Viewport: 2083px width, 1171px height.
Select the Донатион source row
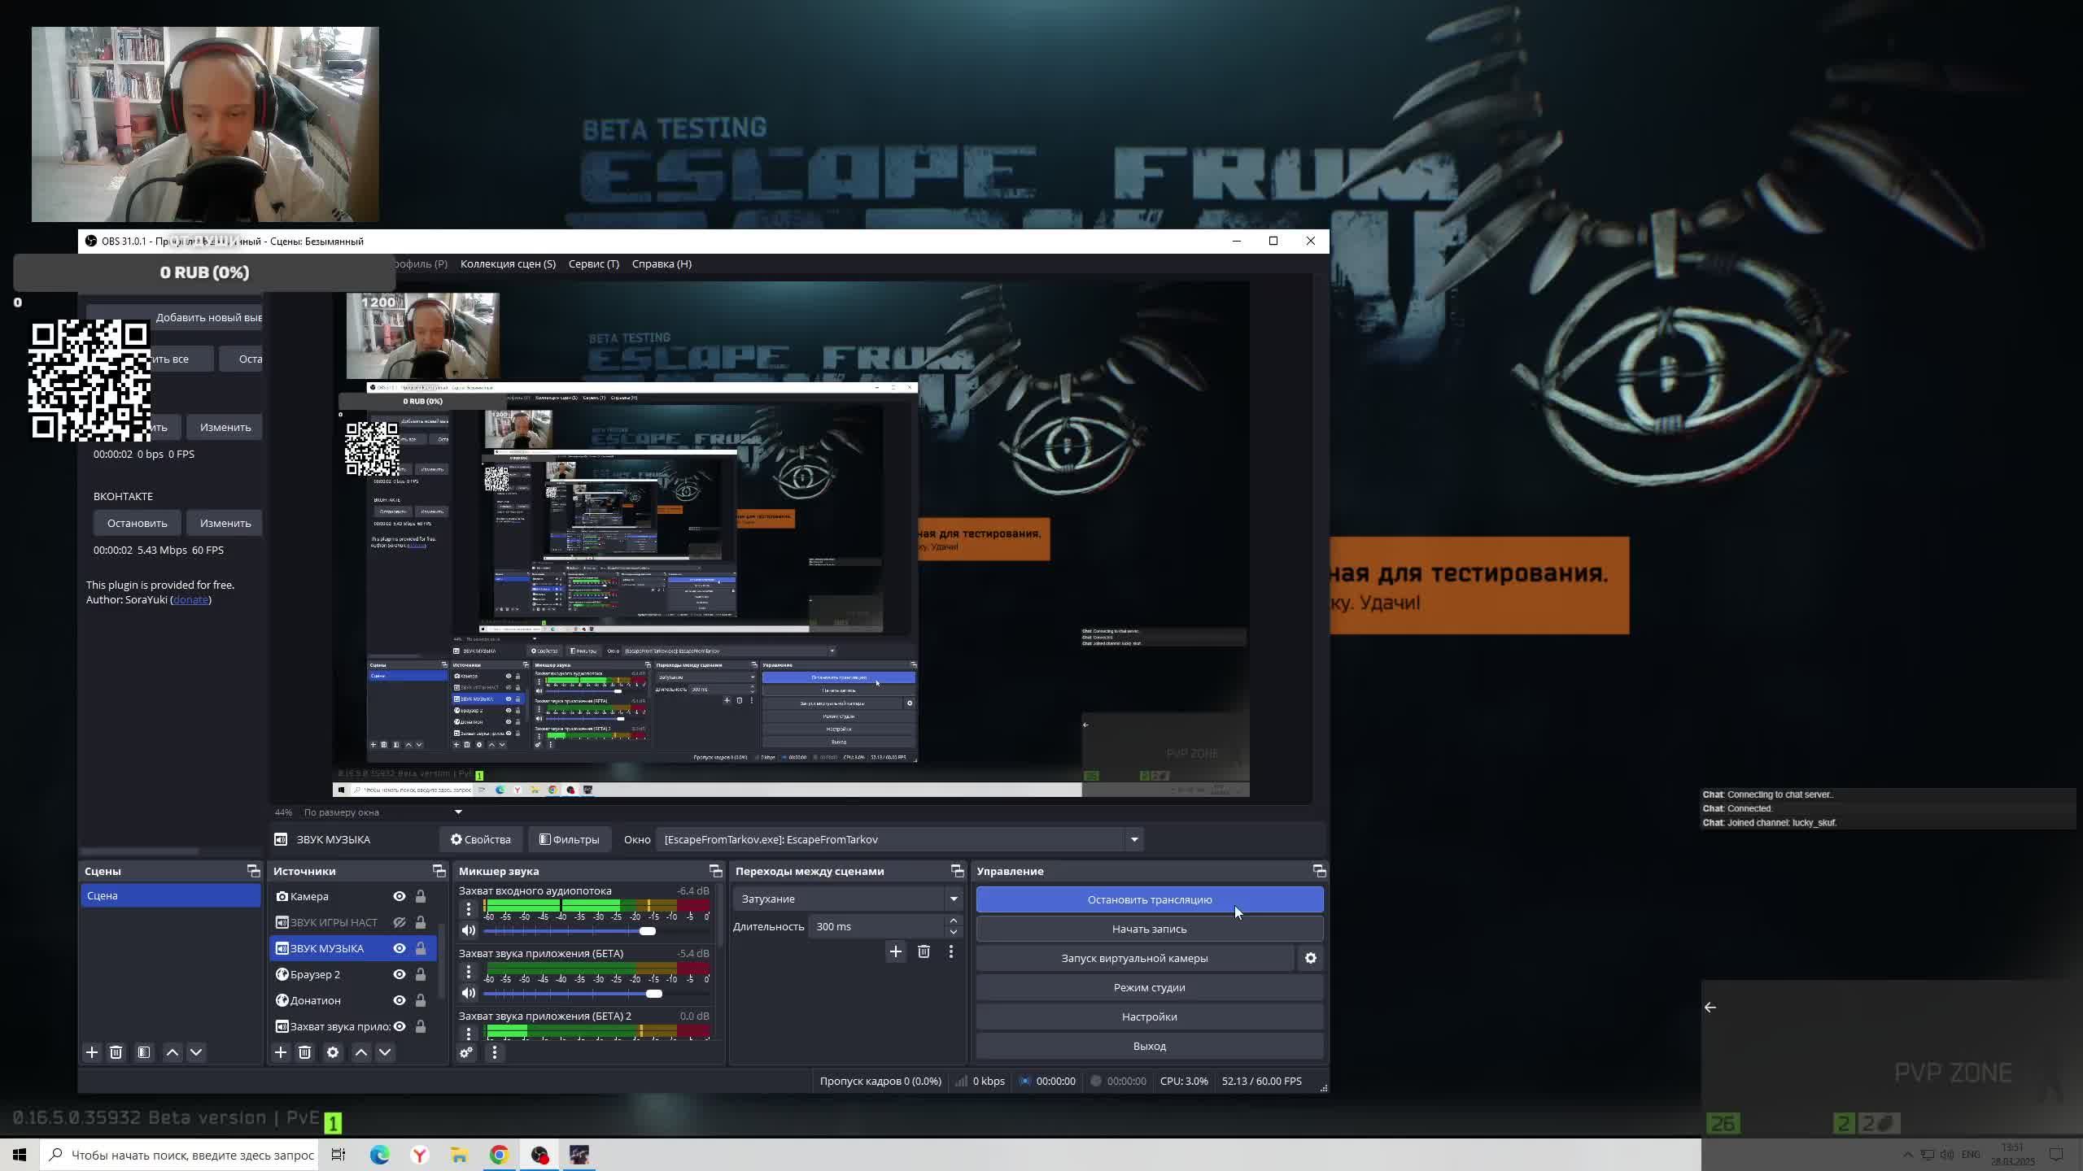click(355, 1000)
